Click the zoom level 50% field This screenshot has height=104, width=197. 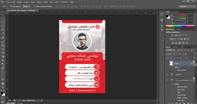coord(9,101)
